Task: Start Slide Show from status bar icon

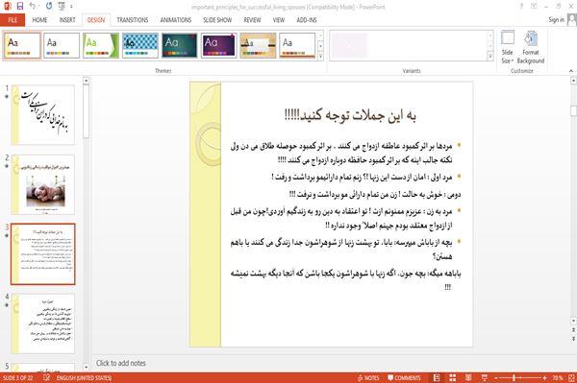Action: pyautogui.click(x=485, y=378)
